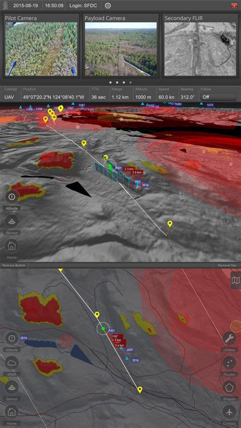Select the Shapes pentagon icon
Screen dimensions: 241x428
point(229,387)
